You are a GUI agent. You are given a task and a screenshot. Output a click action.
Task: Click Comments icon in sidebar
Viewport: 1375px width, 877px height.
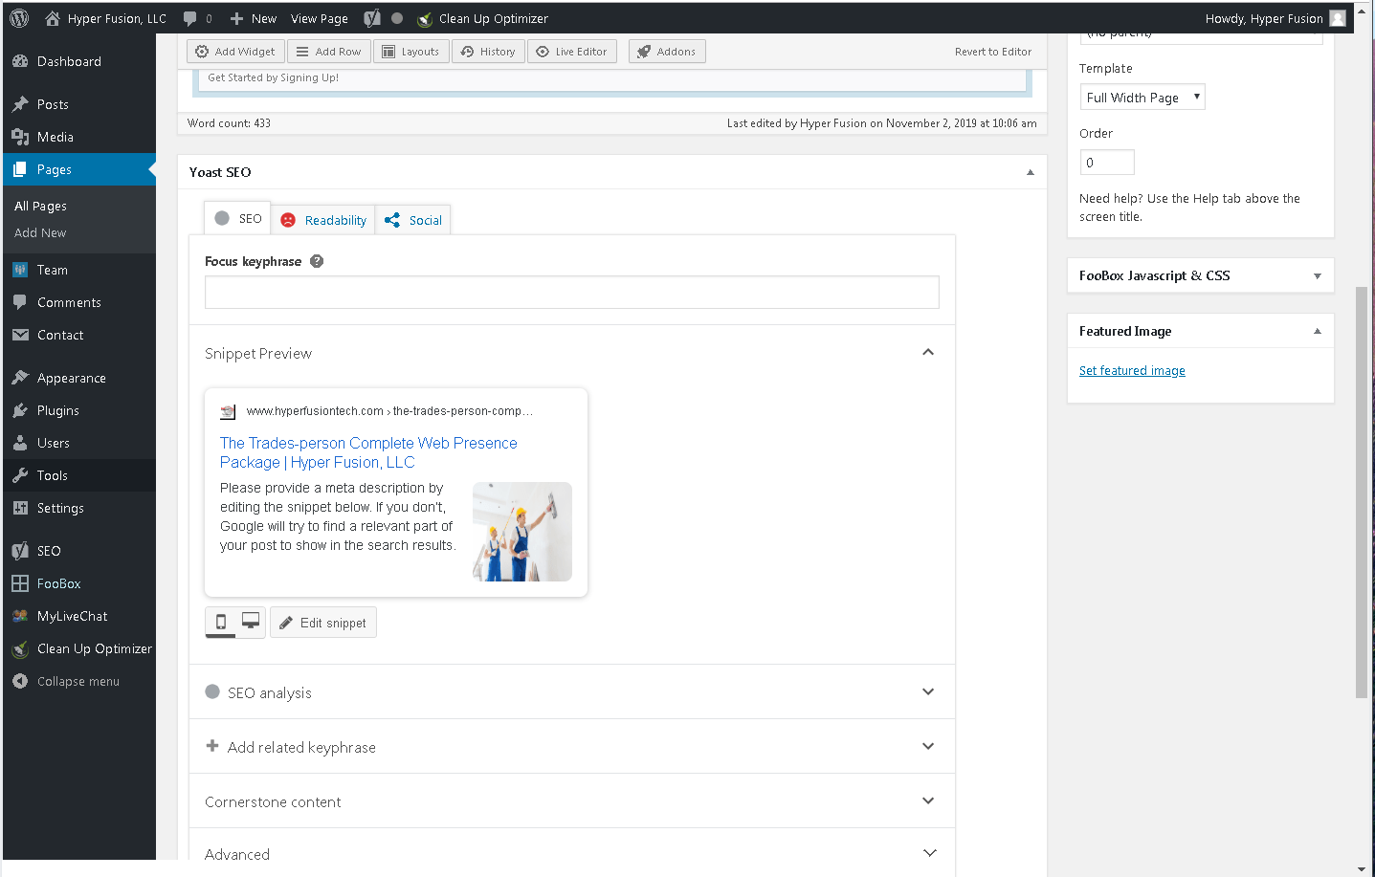20,302
